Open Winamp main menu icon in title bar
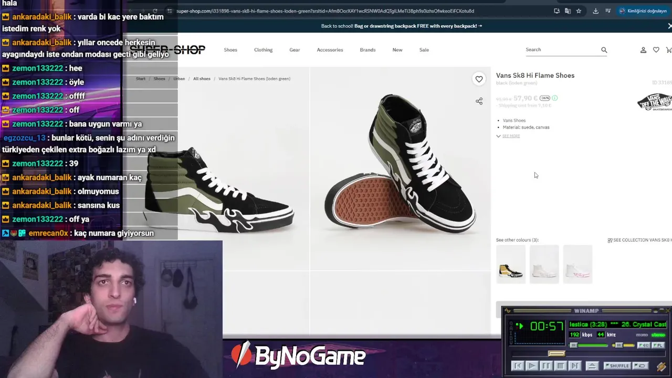Screen dimensions: 672x378 (508, 311)
